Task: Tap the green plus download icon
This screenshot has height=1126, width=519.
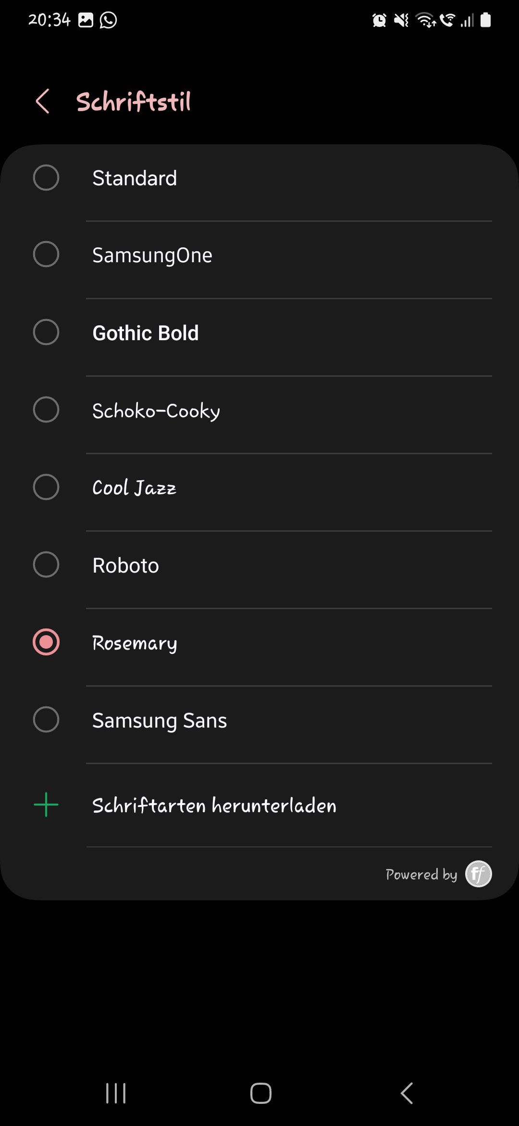Action: click(46, 805)
